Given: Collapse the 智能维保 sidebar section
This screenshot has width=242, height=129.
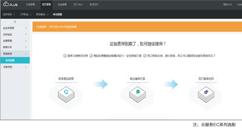Looking at the screenshot, I should (15, 54).
